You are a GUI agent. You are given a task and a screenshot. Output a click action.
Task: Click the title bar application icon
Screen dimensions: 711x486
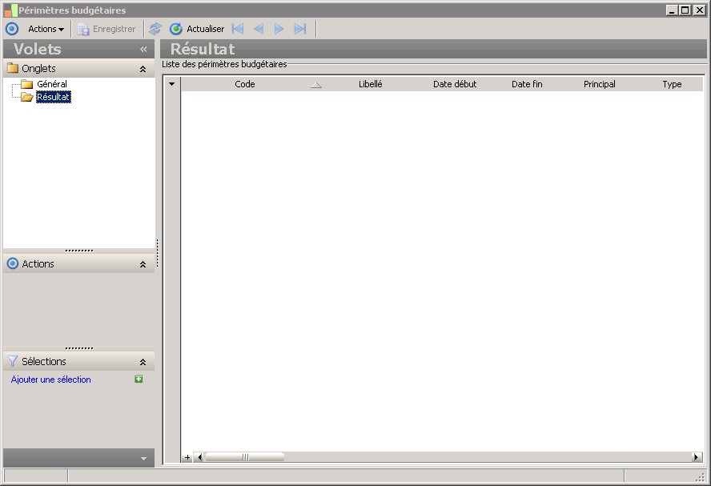point(10,10)
